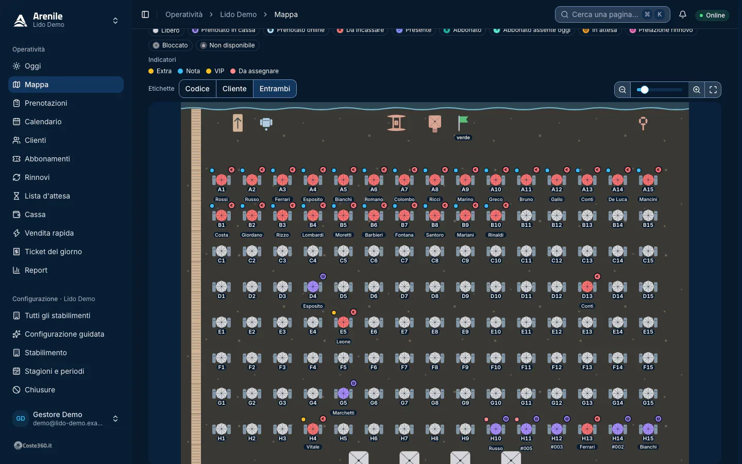The width and height of the screenshot is (742, 464).
Task: Navigate to Cassa
Action: (x=66, y=214)
